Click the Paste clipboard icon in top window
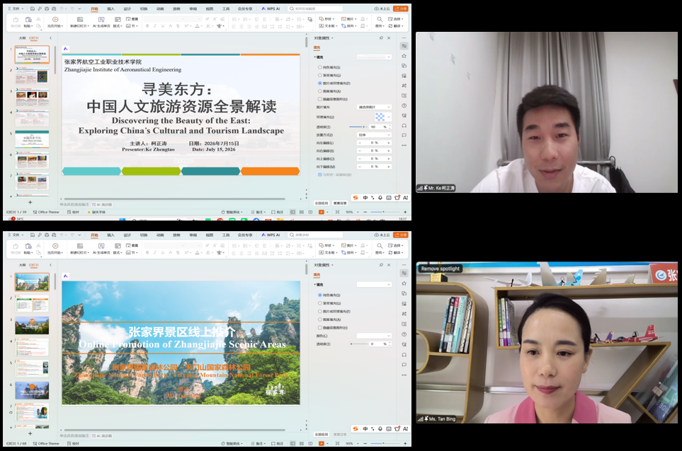 click(28, 20)
